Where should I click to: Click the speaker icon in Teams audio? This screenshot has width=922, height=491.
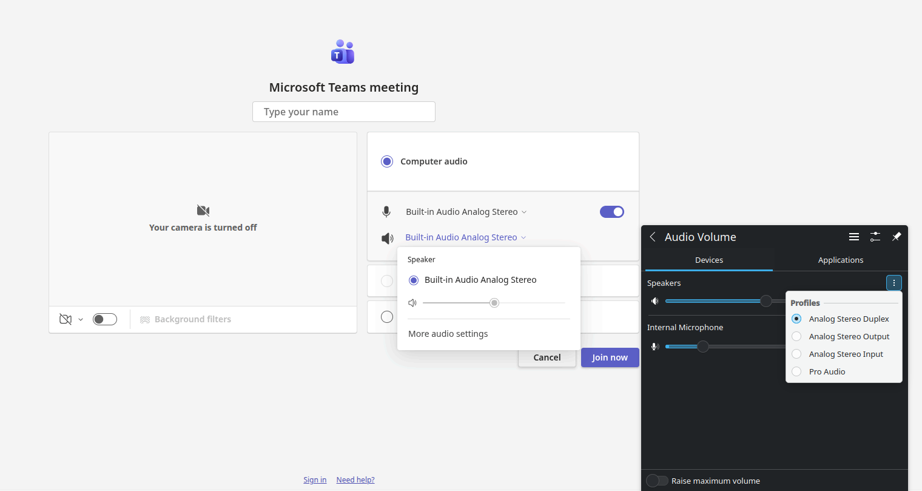(x=388, y=239)
